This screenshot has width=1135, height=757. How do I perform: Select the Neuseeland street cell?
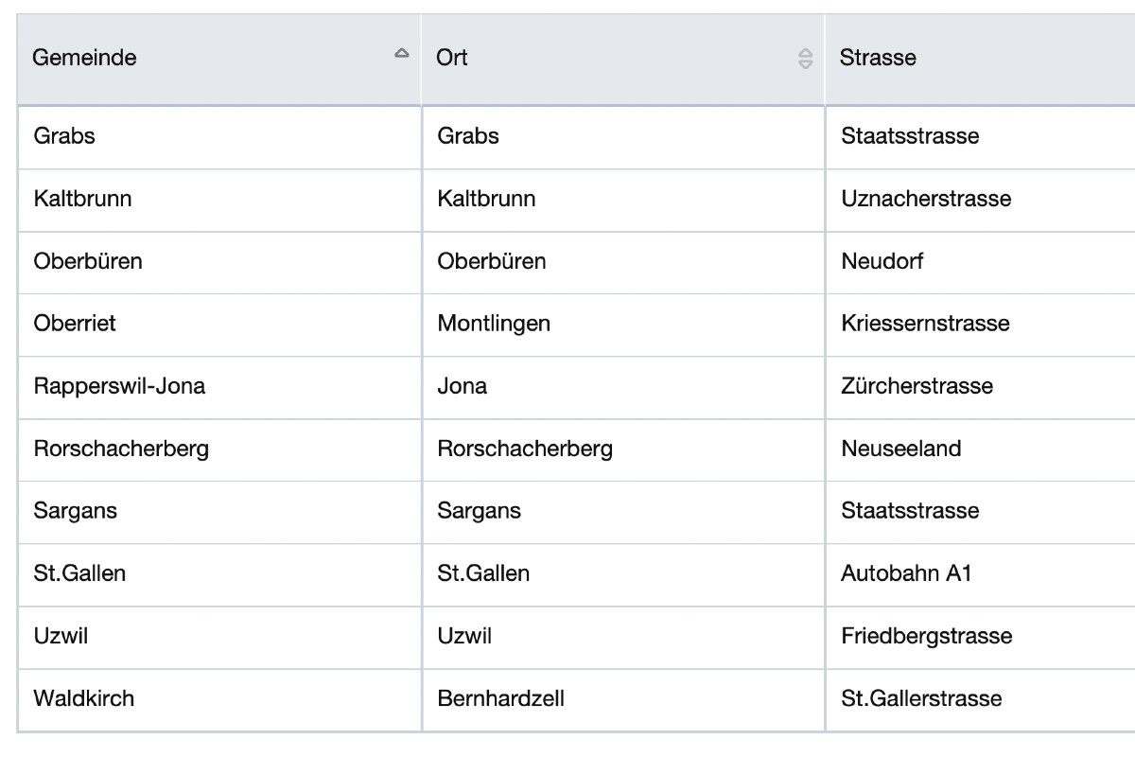[x=900, y=449]
